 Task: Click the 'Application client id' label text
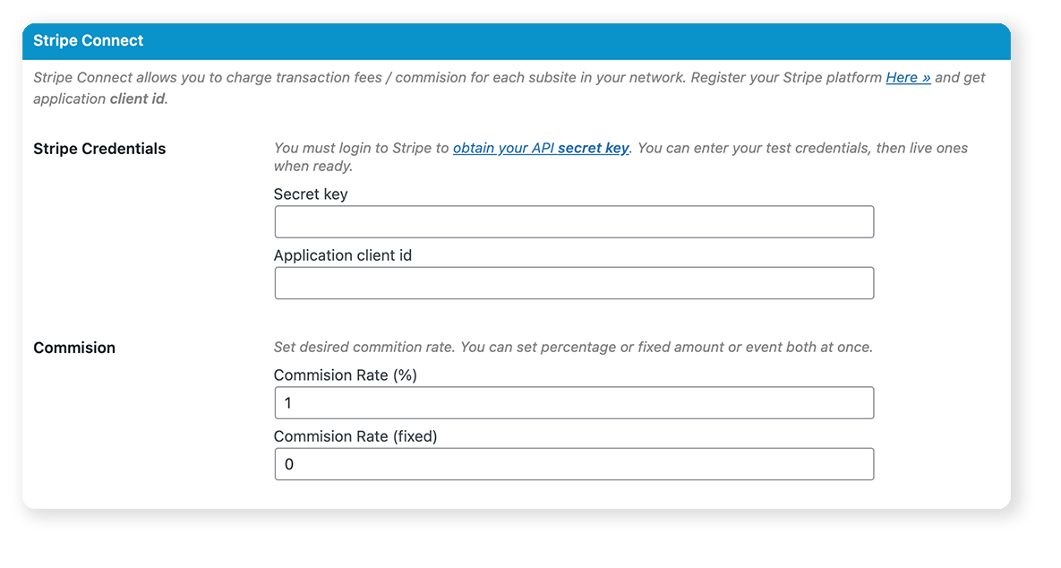pos(343,255)
